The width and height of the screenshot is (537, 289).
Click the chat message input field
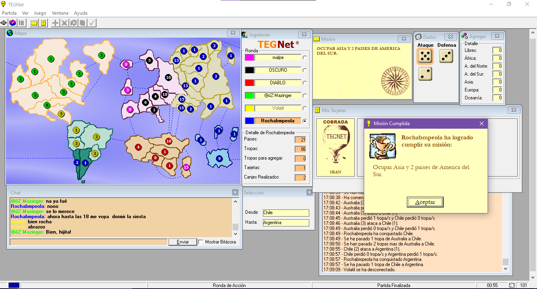pos(89,242)
